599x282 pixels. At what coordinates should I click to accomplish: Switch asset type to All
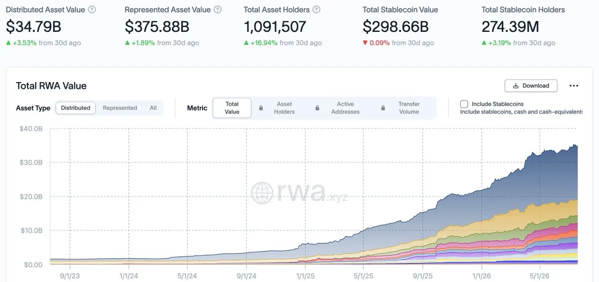[x=153, y=108]
